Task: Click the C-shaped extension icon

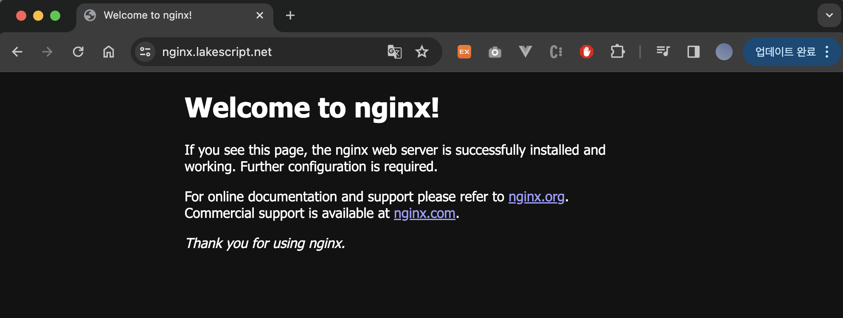Action: (556, 52)
